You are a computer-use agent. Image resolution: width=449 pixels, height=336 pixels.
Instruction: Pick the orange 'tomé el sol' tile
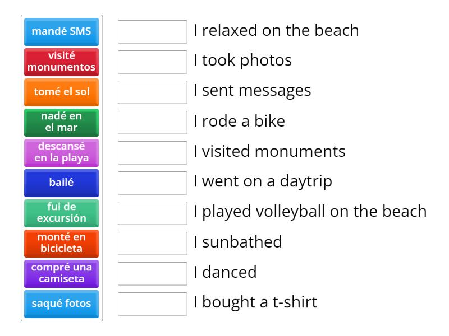[x=62, y=92]
